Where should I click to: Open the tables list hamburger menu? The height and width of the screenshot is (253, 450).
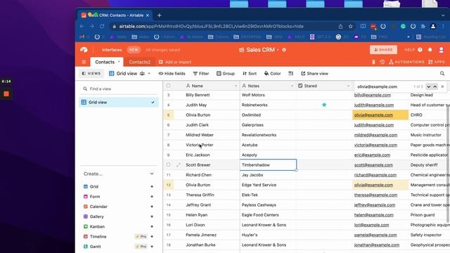pyautogui.click(x=84, y=62)
